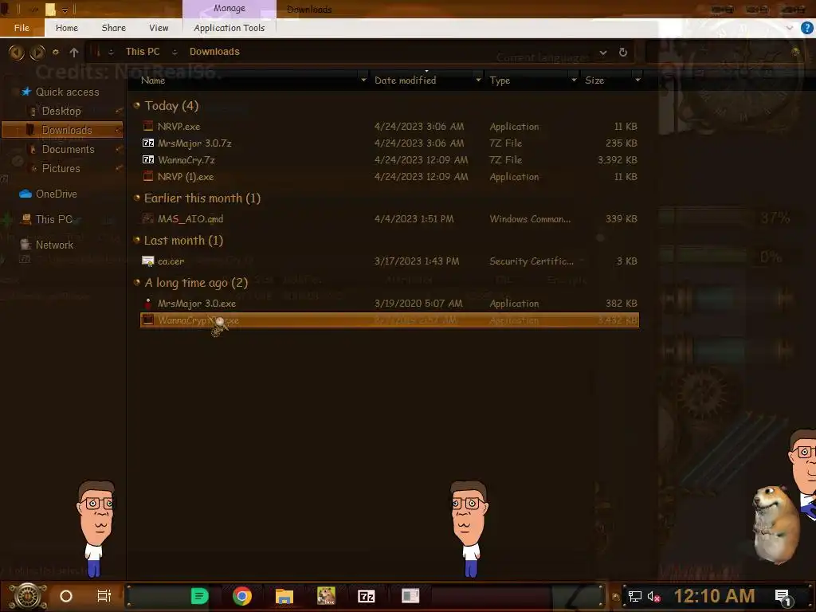Viewport: 816px width, 612px height.
Task: Click the Manage contextual tab
Action: [x=229, y=9]
